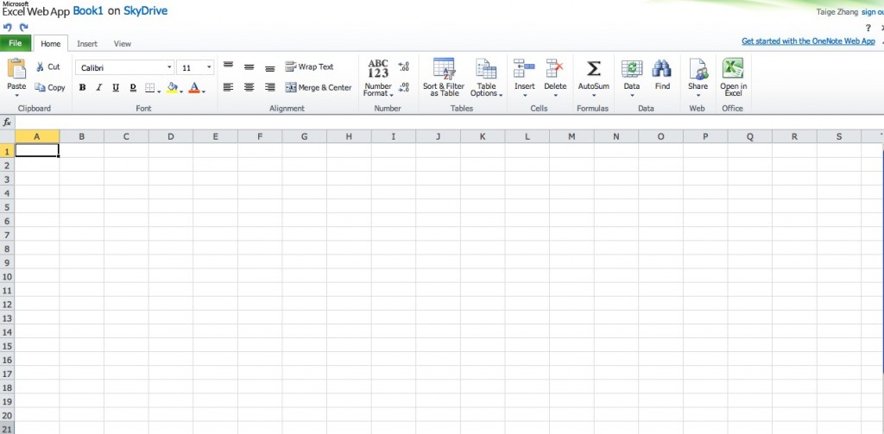884x434 pixels.
Task: Expand the borders dropdown arrow
Action: (x=159, y=91)
